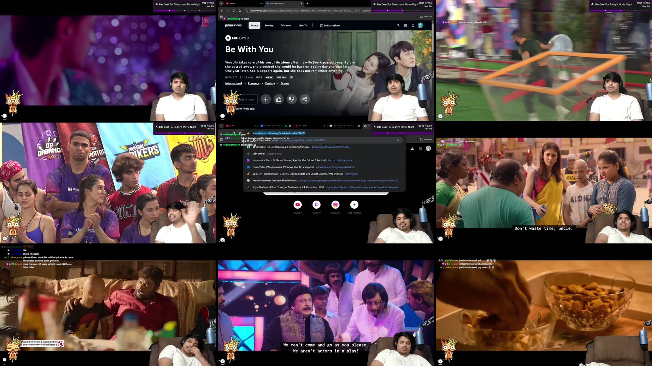Image resolution: width=652 pixels, height=366 pixels.
Task: Add Be With You to watchlist
Action: tap(266, 99)
